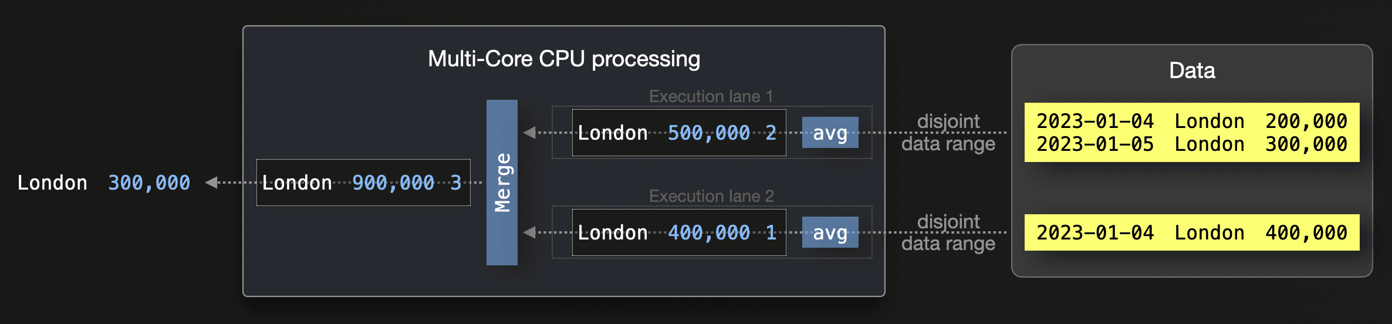Select the avg box in Execution lane 2
The image size is (1392, 324).
click(830, 232)
